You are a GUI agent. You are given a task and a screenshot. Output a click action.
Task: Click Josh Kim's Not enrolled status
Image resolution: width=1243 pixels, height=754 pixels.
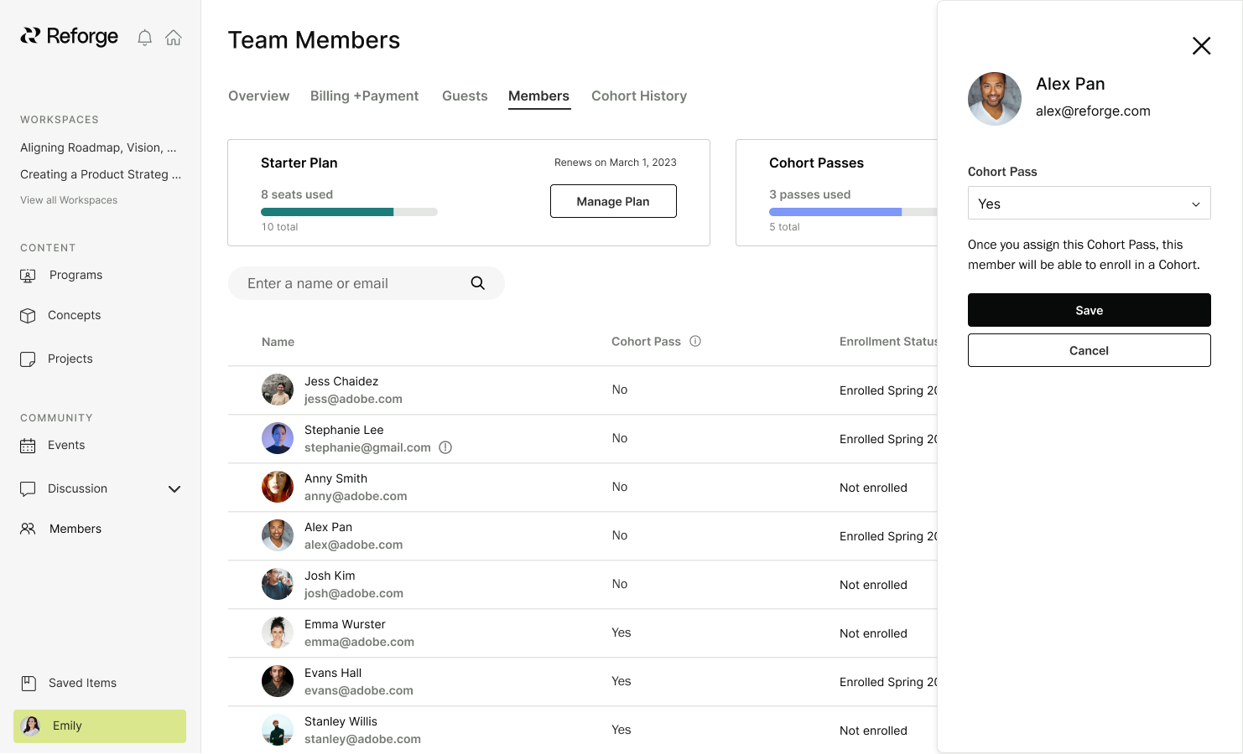(873, 585)
